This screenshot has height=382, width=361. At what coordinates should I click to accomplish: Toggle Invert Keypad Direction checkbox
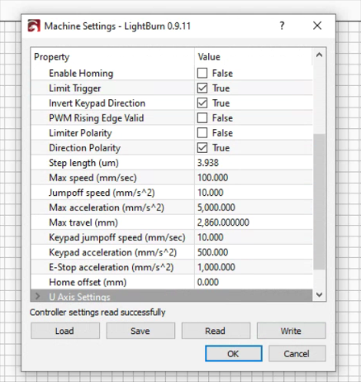click(x=202, y=103)
